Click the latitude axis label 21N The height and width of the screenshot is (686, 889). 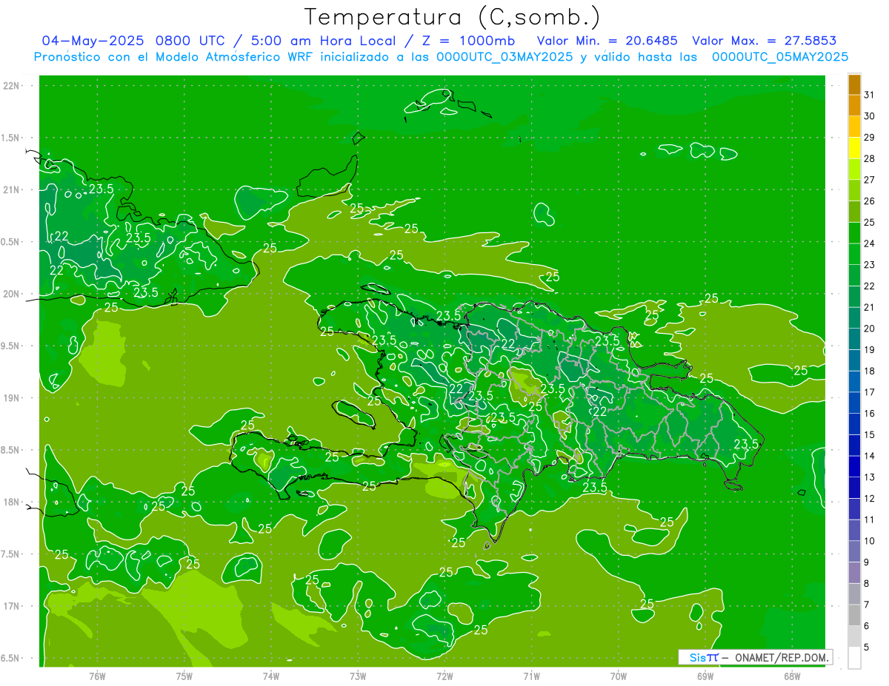click(11, 189)
